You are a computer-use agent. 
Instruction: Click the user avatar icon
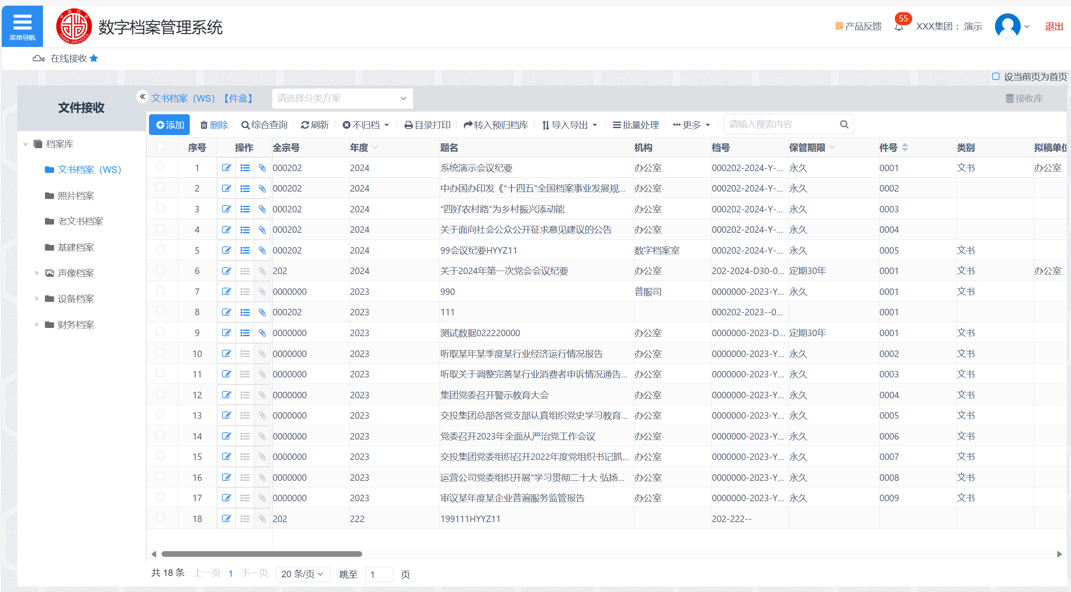pos(1007,26)
